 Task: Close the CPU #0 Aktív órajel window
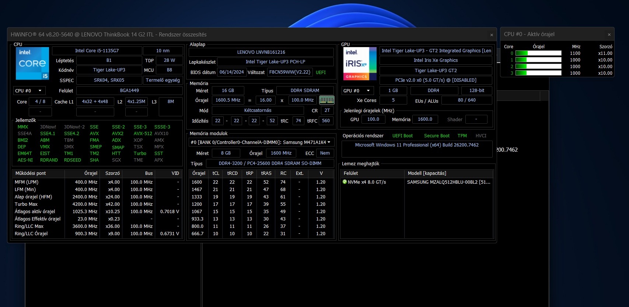point(609,35)
